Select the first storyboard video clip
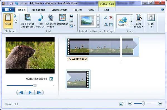 tap(102, 47)
